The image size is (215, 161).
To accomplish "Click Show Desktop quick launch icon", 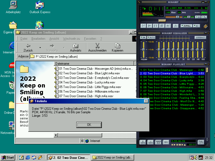I will coord(21,158).
